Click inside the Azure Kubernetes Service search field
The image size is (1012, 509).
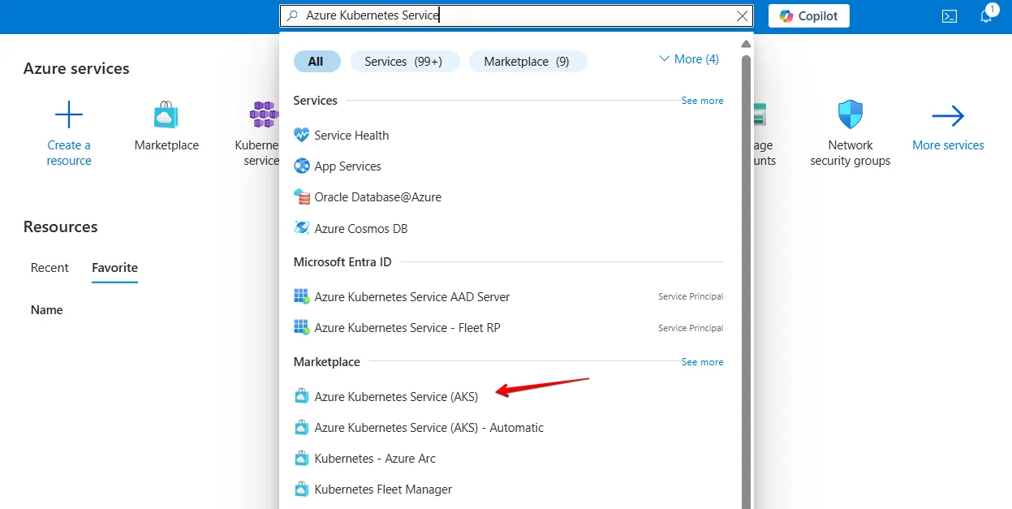pyautogui.click(x=516, y=15)
